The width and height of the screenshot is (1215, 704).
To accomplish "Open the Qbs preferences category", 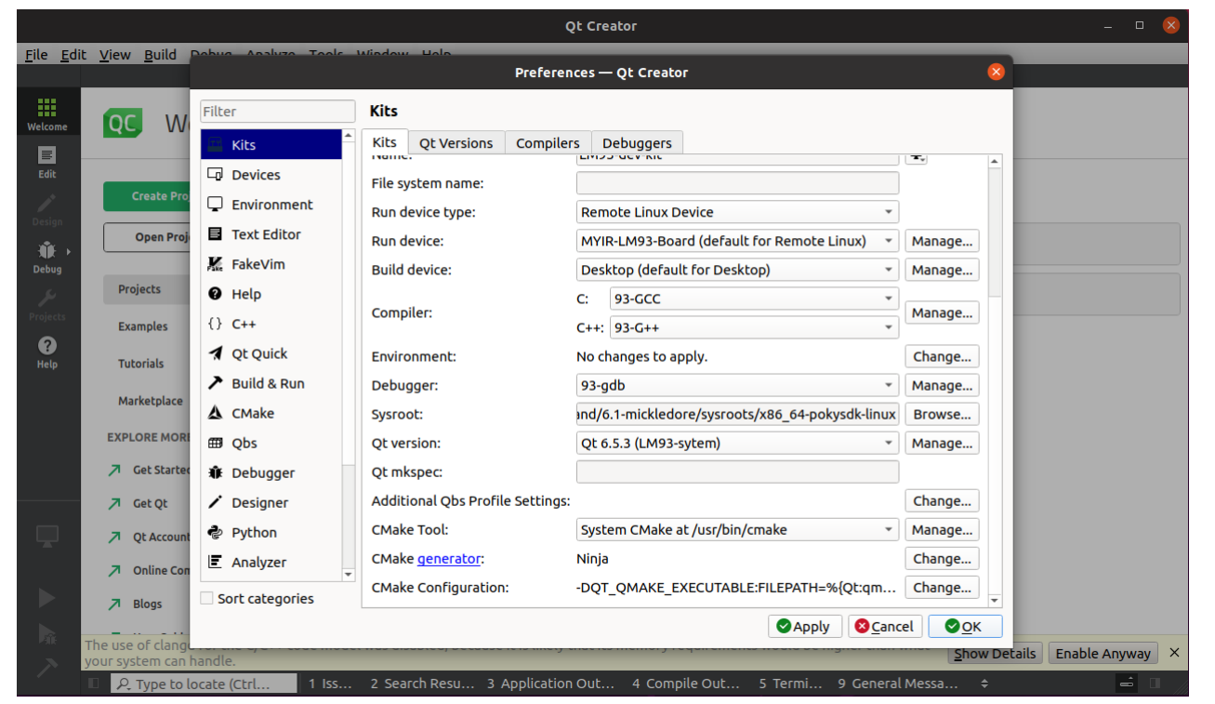I will 271,443.
